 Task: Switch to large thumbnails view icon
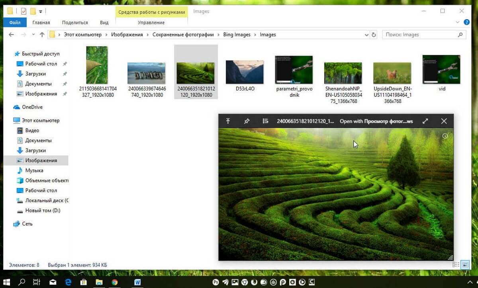pyautogui.click(x=464, y=264)
